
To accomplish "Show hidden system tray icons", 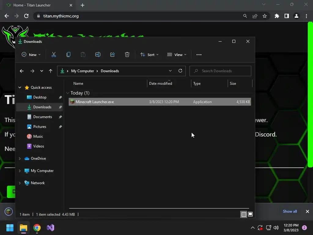I will pyautogui.click(x=252, y=228).
